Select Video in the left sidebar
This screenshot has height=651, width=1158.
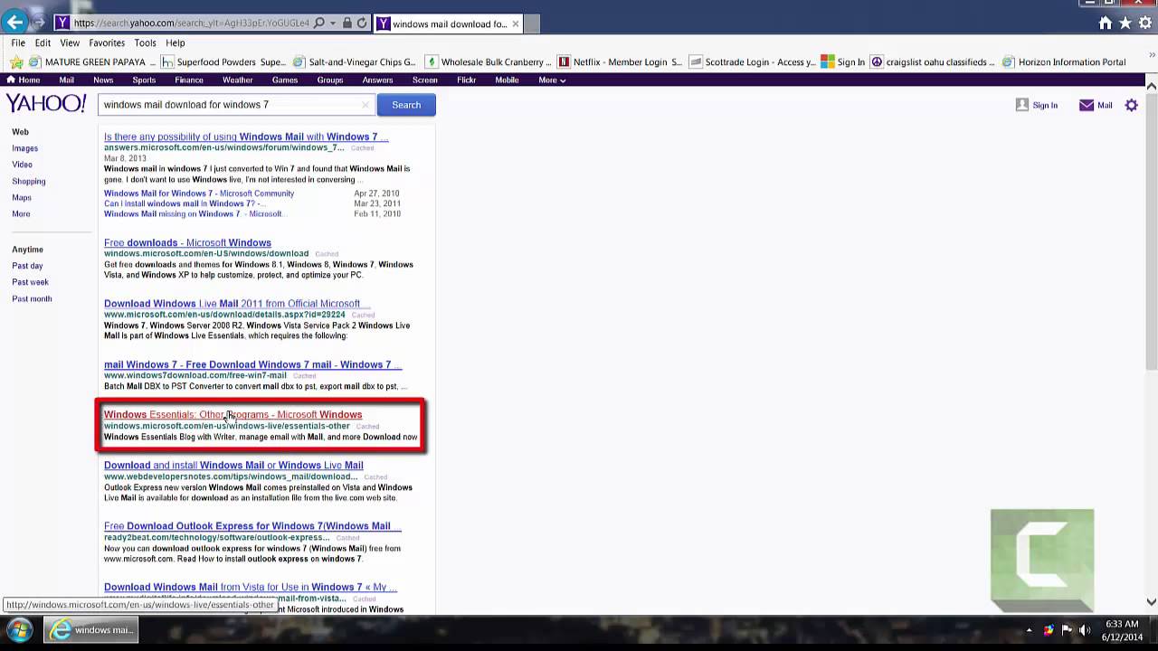click(x=22, y=165)
